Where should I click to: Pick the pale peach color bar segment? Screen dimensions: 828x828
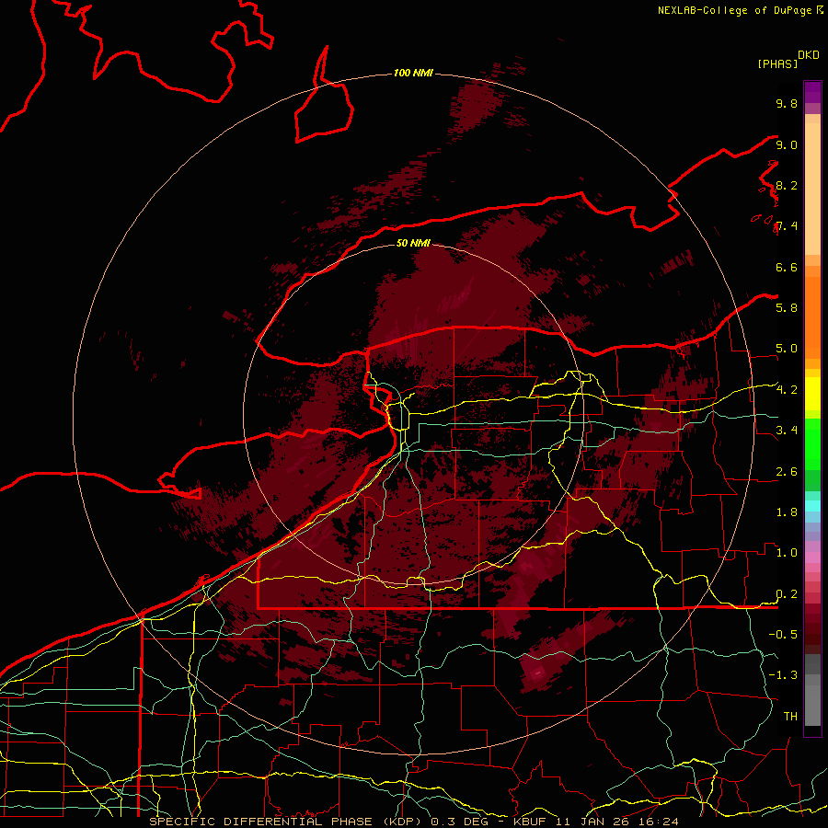(812, 189)
